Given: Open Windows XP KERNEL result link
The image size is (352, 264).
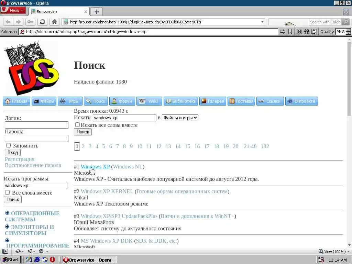Looking at the screenshot, I should 107,191.
